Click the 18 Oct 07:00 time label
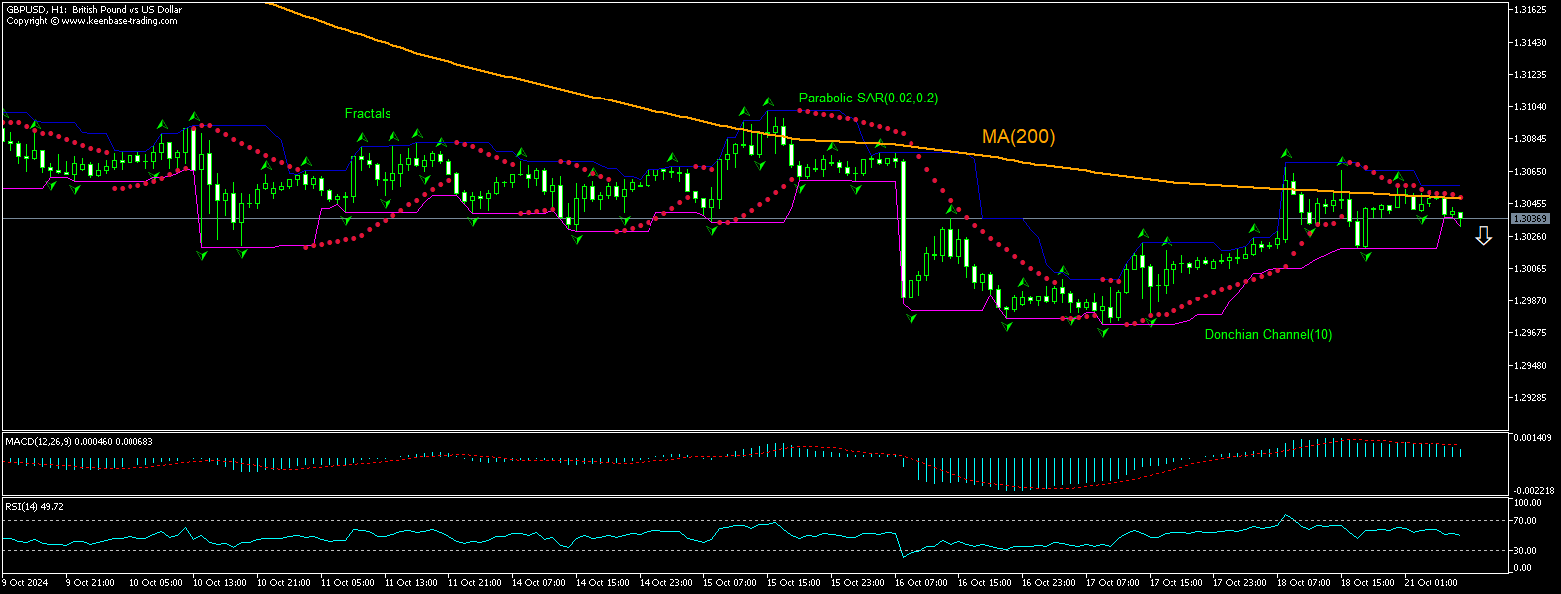The image size is (1561, 594). pos(1298,582)
